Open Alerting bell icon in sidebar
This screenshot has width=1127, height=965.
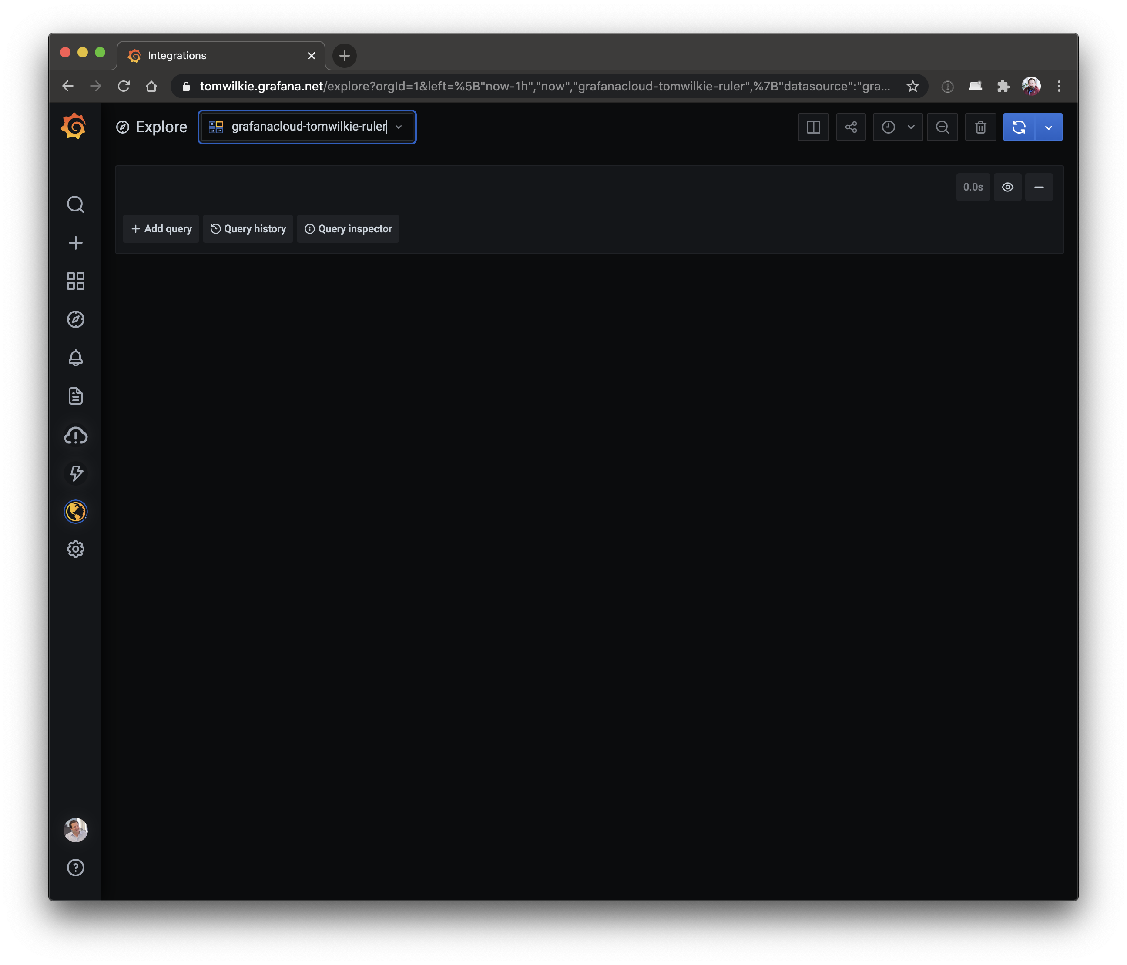coord(75,357)
